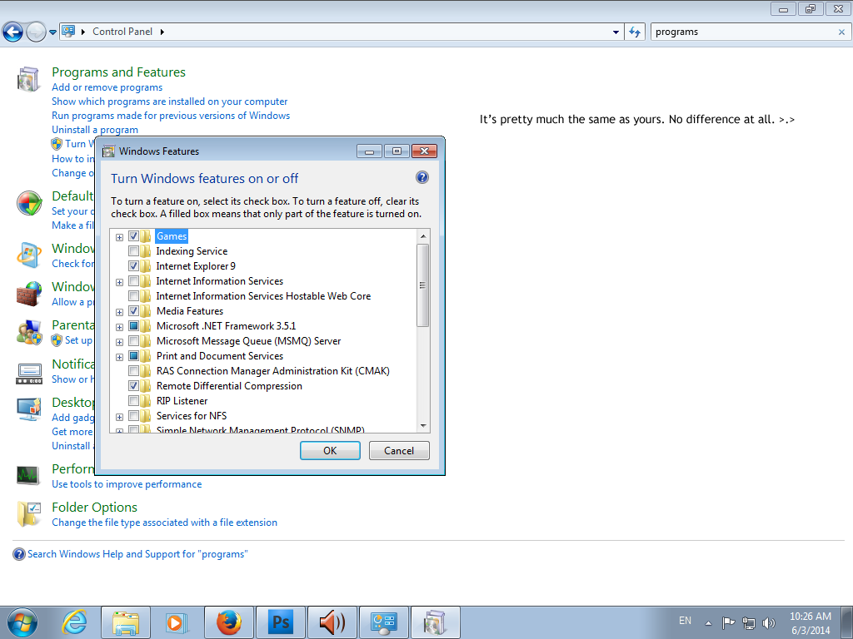This screenshot has width=853, height=639.
Task: Open Run programs made for previous versions link
Action: pos(171,116)
